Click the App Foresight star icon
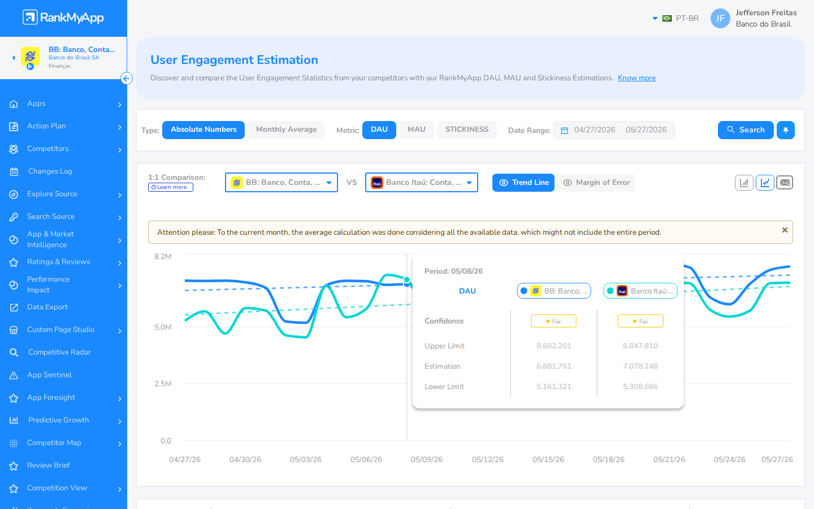Screen dimensions: 814x509 [x=14, y=398]
